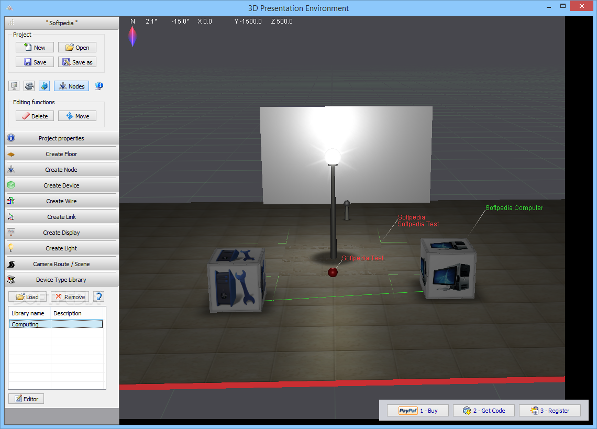The image size is (597, 429).
Task: Expand the Create Node section
Action: coord(62,170)
